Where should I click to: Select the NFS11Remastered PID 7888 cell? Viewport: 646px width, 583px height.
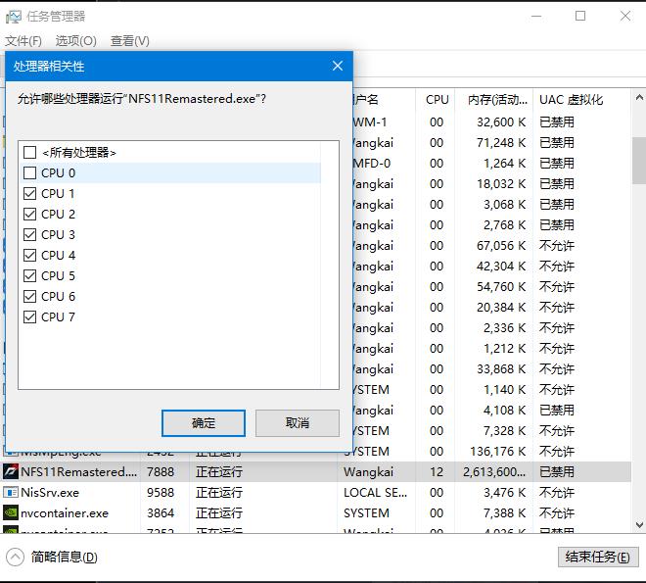tap(161, 471)
